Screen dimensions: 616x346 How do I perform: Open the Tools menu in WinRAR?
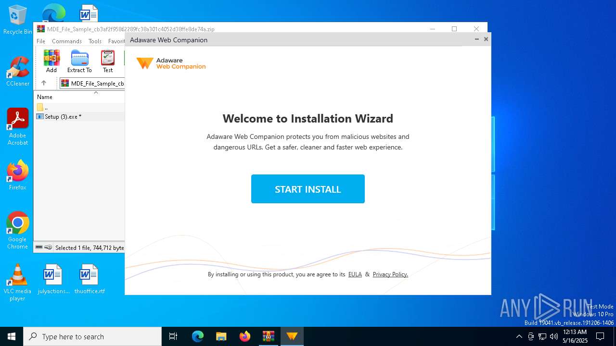[95, 41]
